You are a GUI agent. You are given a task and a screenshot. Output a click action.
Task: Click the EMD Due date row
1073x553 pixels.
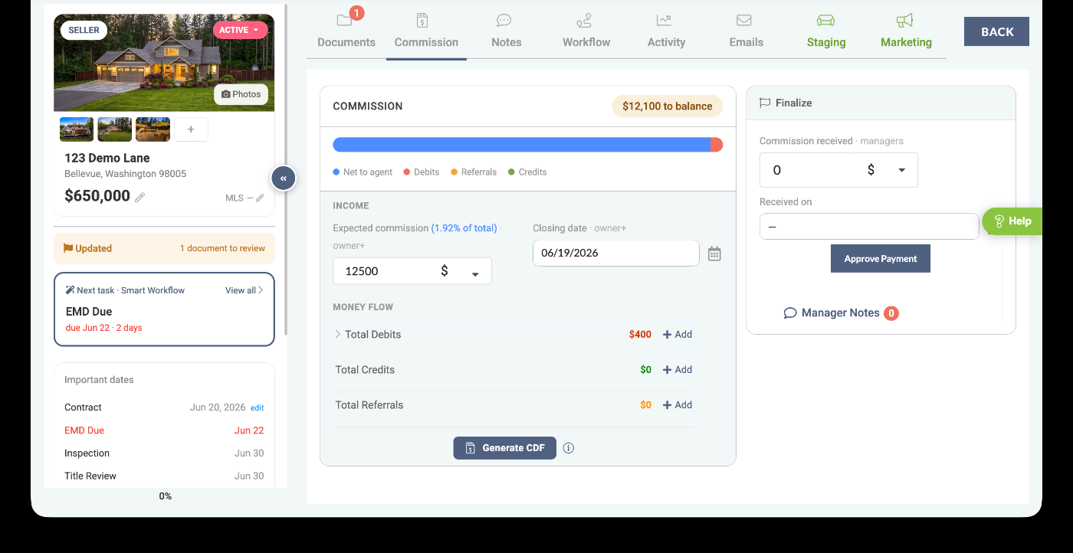click(x=164, y=430)
